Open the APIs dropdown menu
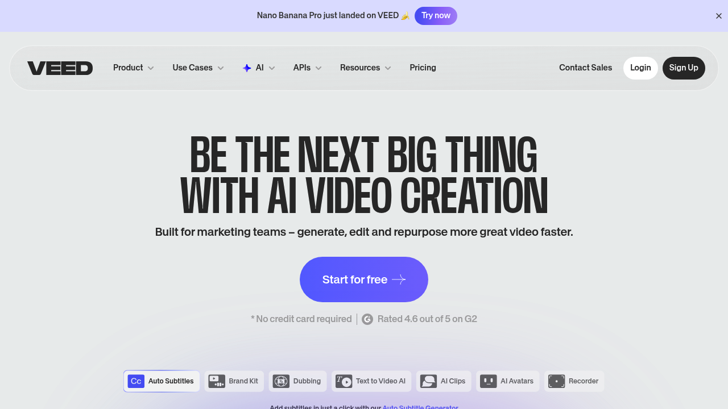 [x=307, y=68]
